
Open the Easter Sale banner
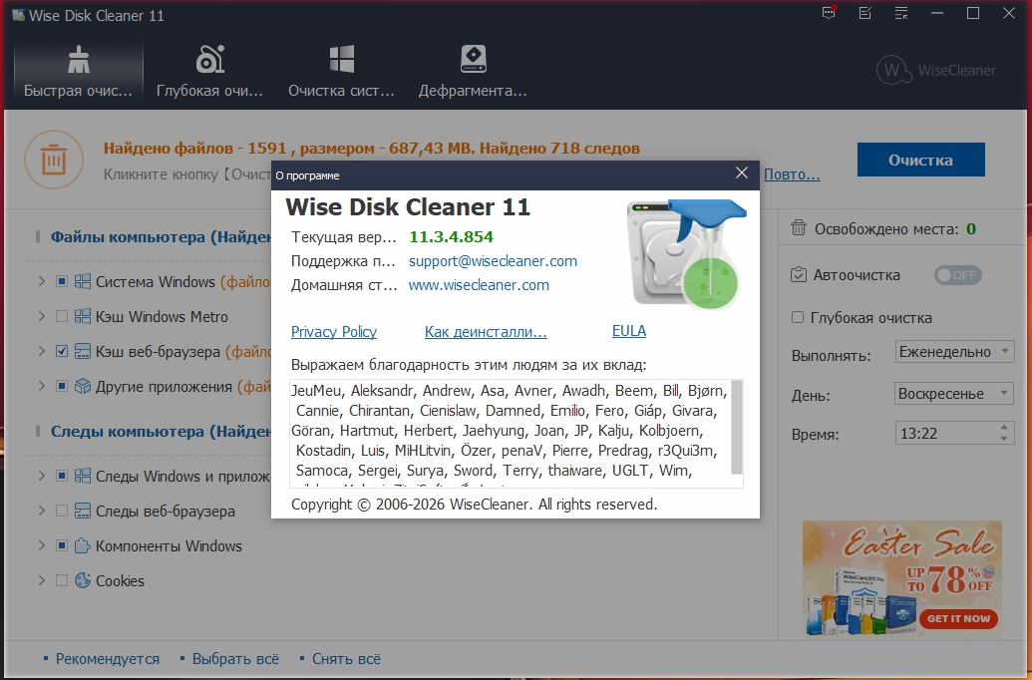tap(901, 579)
